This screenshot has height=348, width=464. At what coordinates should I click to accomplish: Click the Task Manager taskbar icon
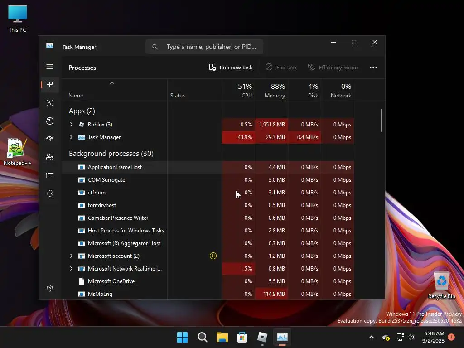coord(282,337)
